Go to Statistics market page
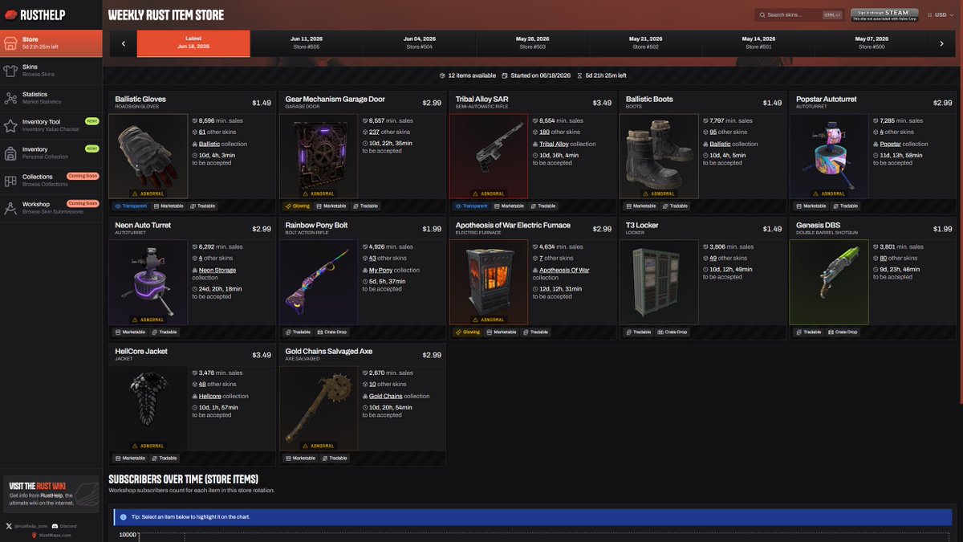The image size is (963, 542). coord(51,98)
